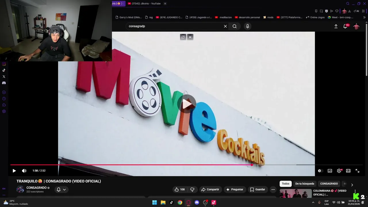Open YouTube upload/create icon

(x=336, y=26)
